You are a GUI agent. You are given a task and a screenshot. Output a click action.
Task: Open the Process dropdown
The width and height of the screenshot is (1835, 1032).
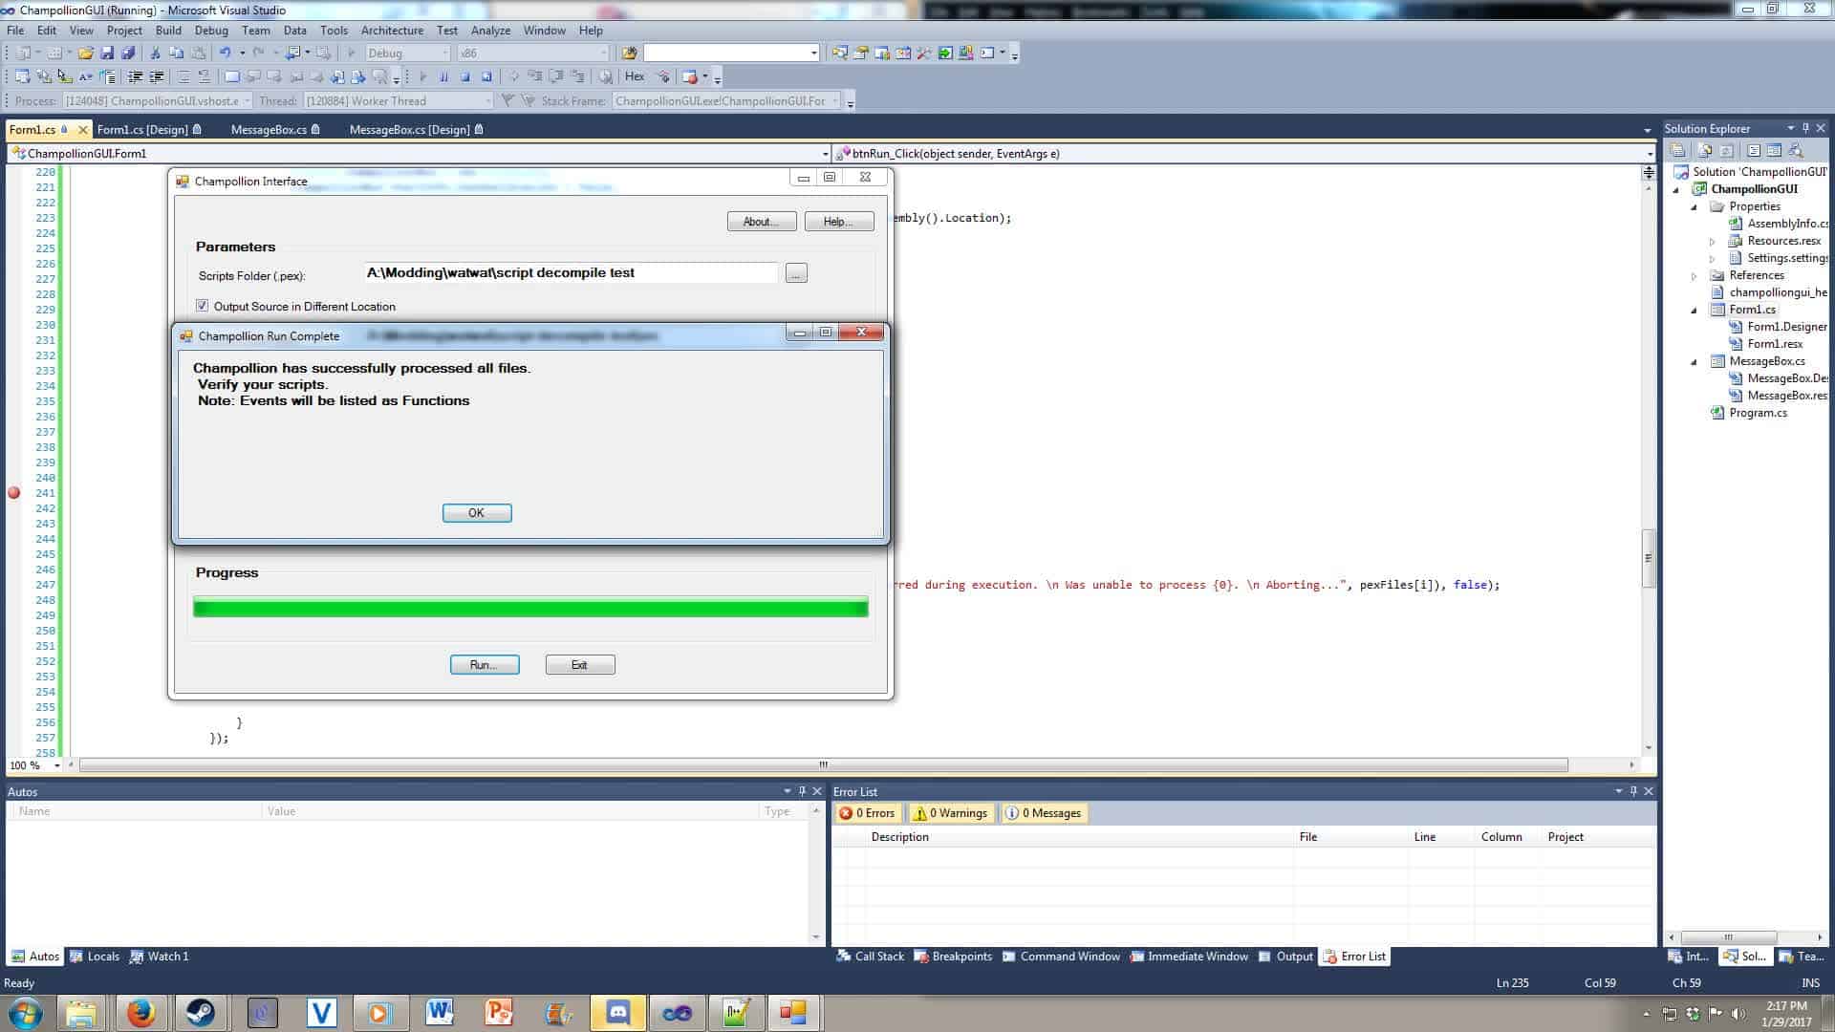pos(158,100)
